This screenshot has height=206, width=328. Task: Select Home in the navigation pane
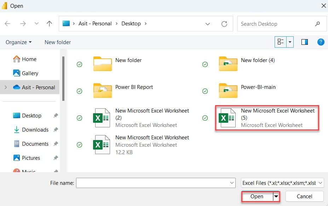[25, 59]
